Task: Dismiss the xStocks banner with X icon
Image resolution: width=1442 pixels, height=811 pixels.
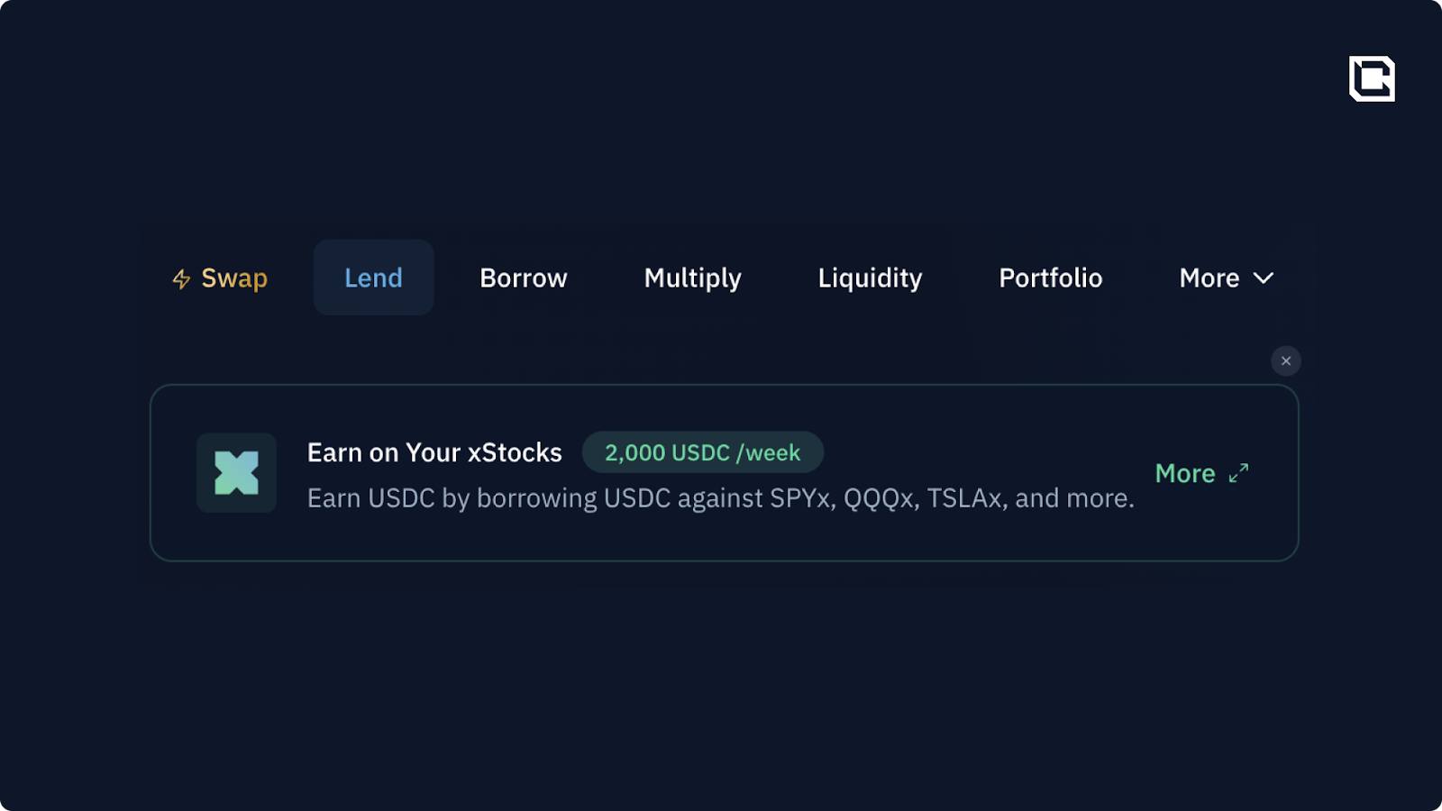Action: (1286, 361)
